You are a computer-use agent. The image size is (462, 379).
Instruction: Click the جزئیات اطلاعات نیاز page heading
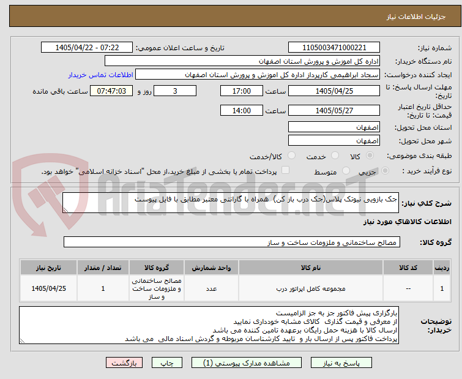(416, 17)
